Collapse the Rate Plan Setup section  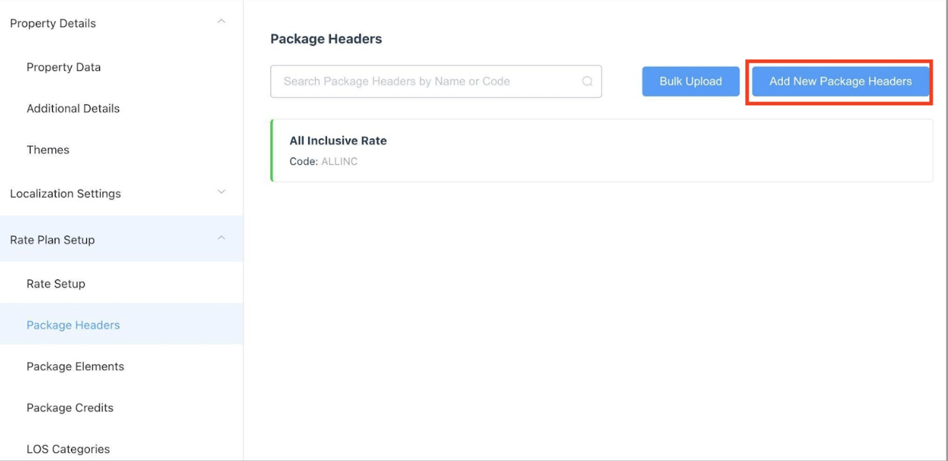pos(221,239)
